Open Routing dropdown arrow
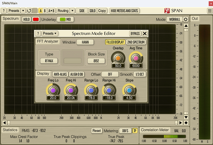The height and width of the screenshot is (145, 213). click(73, 11)
